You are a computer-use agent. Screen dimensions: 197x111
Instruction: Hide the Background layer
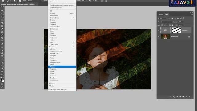pyautogui.click(x=159, y=37)
